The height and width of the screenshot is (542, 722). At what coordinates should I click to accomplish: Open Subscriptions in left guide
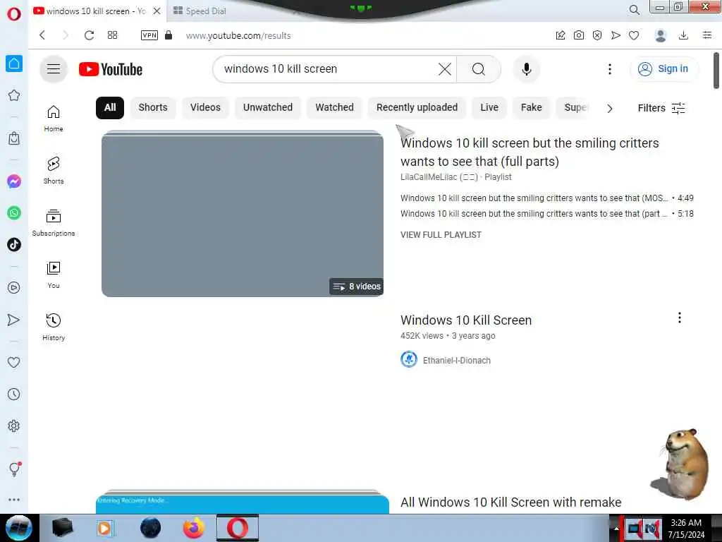coord(54,222)
